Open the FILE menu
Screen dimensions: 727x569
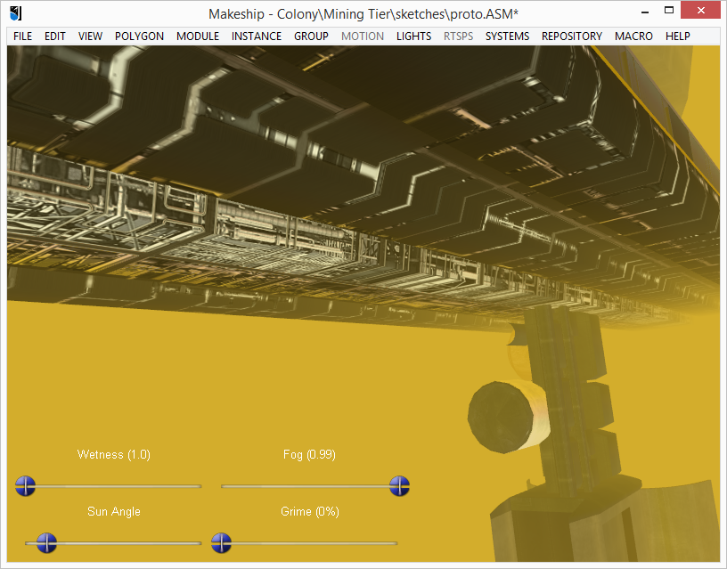(23, 37)
